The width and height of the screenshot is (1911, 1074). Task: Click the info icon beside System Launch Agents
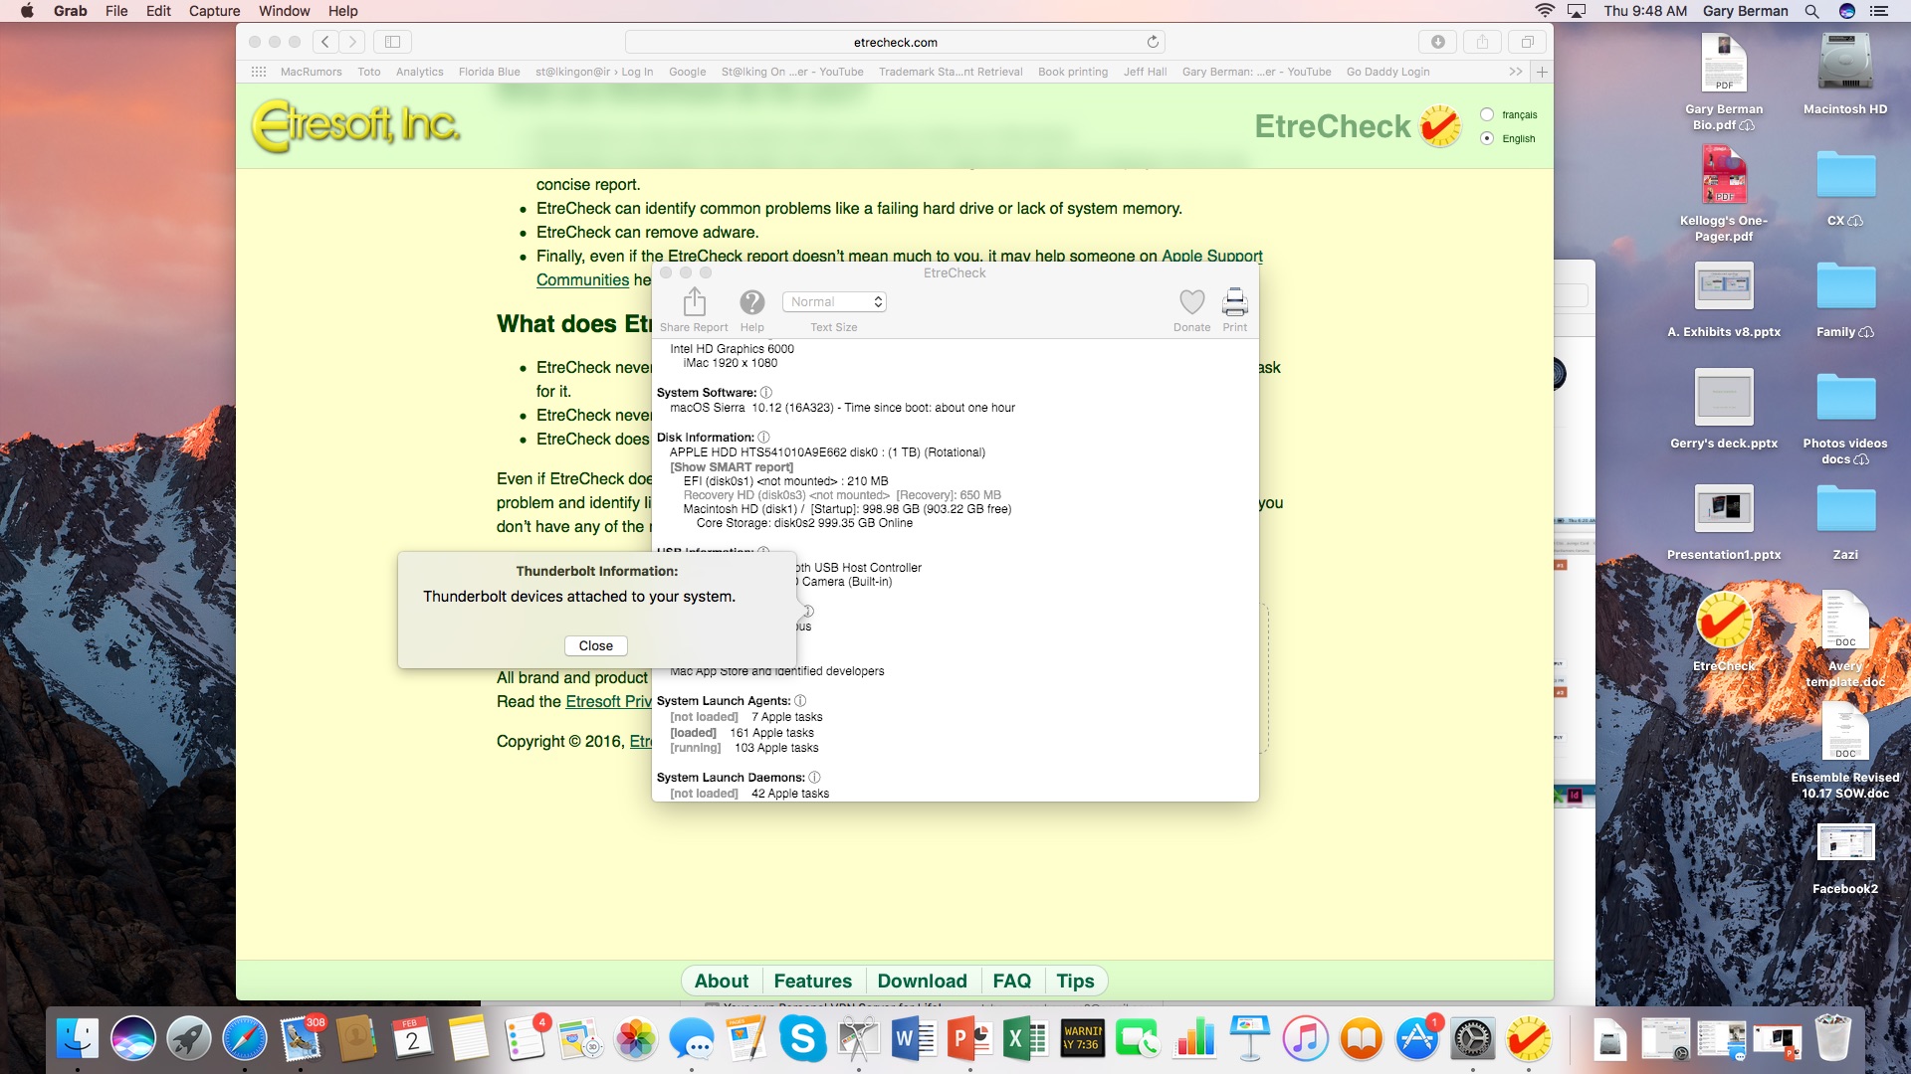click(800, 701)
